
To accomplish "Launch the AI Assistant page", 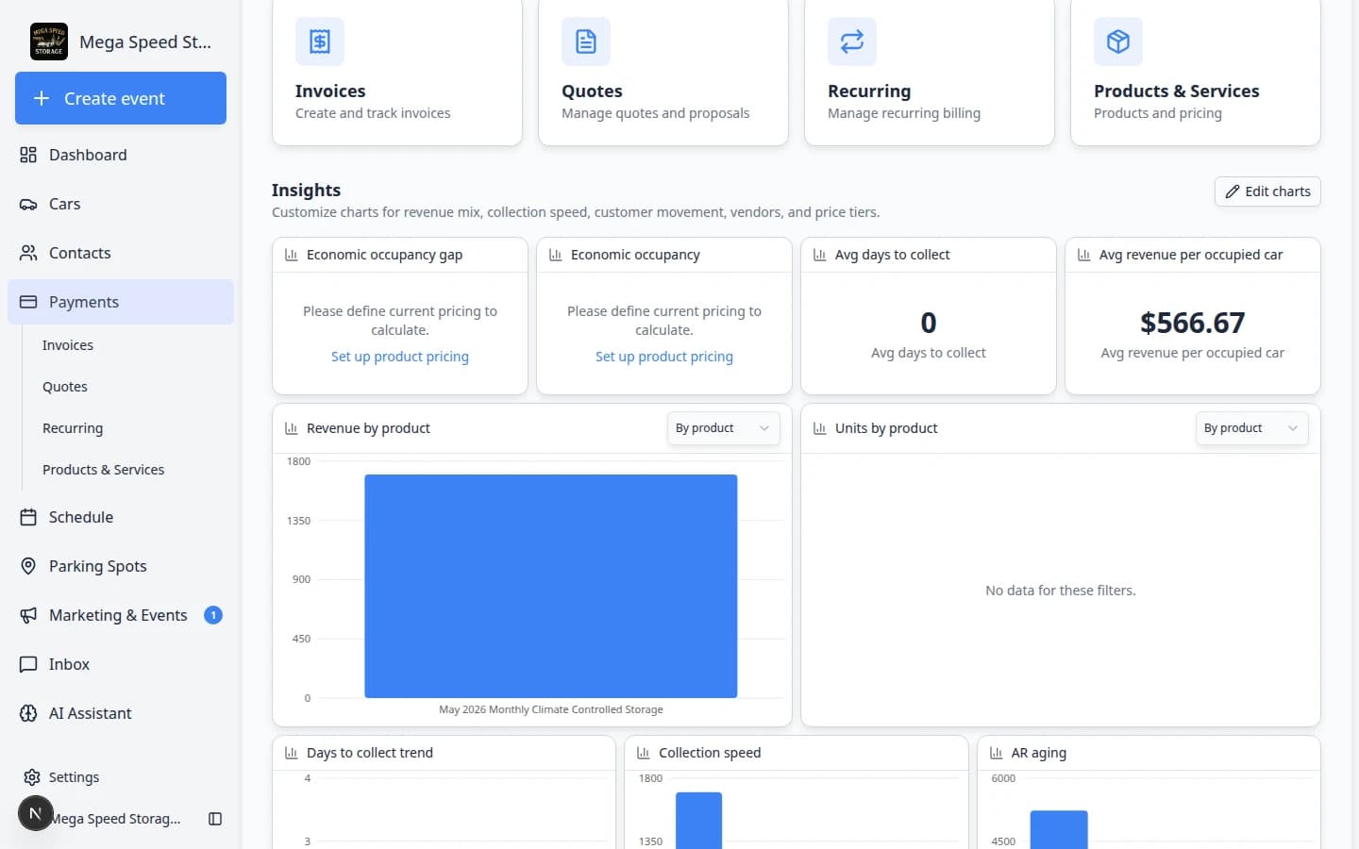I will pos(121,713).
